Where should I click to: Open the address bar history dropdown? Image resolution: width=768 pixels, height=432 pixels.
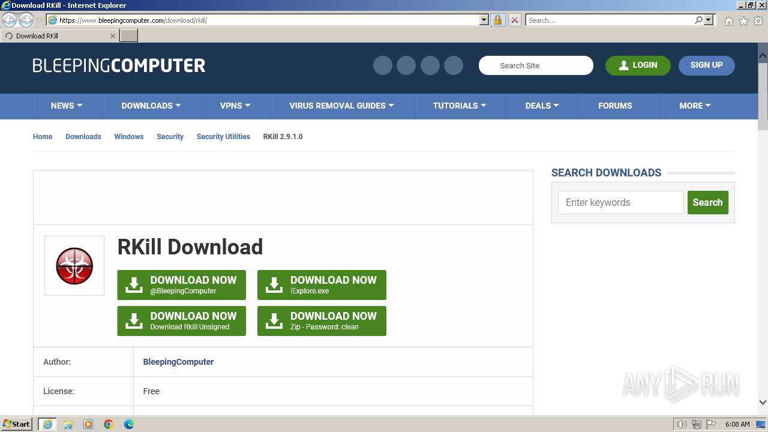pos(484,20)
